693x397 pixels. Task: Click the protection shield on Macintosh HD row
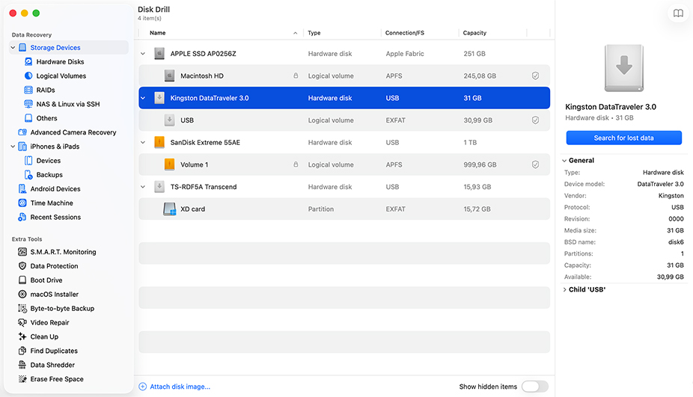pyautogui.click(x=535, y=76)
